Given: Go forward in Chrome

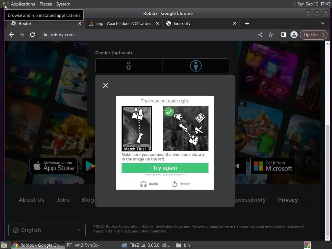Looking at the screenshot, I should [x=22, y=35].
